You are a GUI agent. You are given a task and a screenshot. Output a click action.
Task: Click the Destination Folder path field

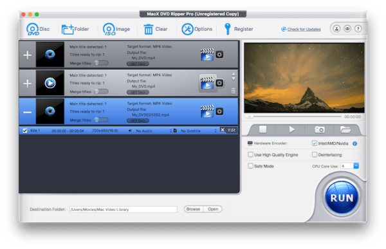123,209
